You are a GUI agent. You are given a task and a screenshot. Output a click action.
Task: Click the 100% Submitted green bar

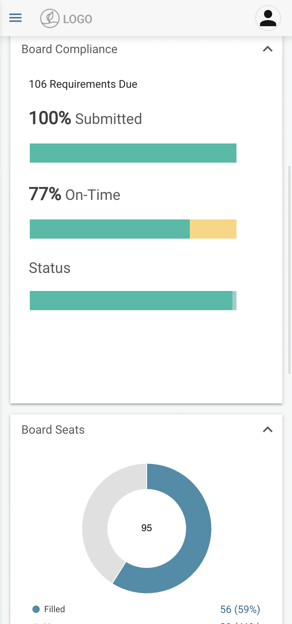133,153
